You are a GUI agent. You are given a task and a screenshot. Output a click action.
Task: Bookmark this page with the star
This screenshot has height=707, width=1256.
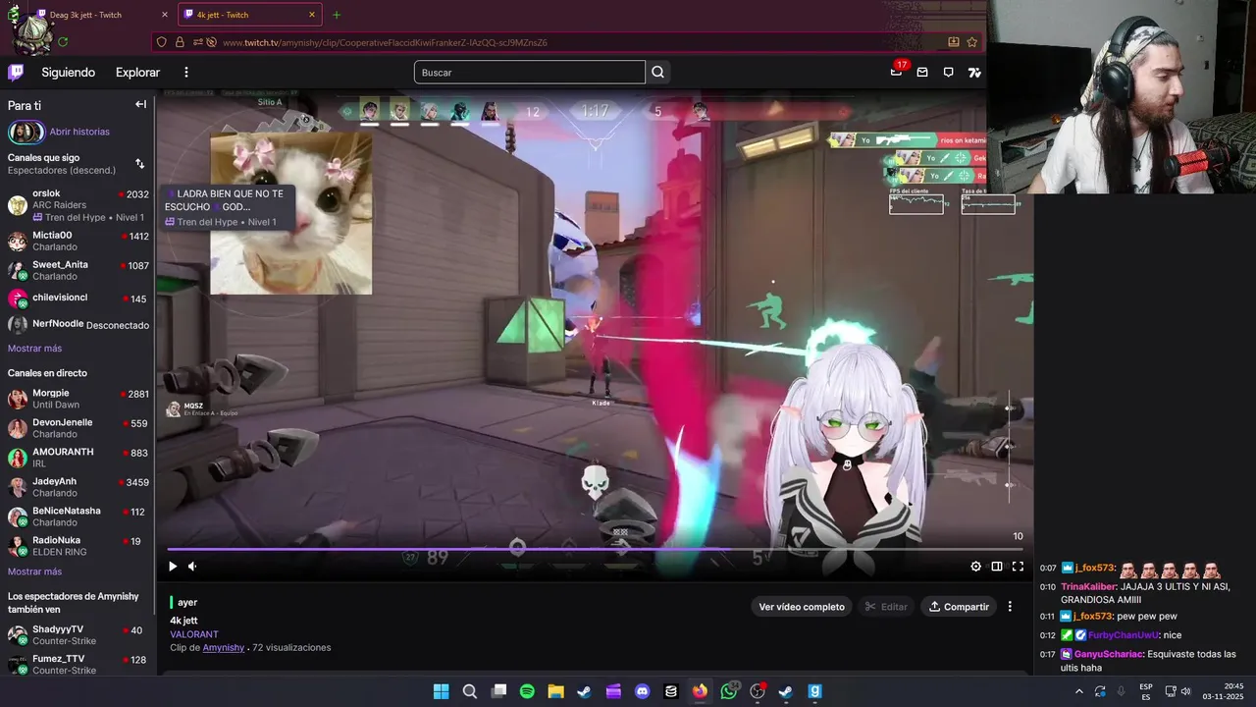[972, 42]
